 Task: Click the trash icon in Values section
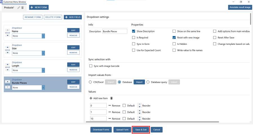pyautogui.click(x=111, y=98)
